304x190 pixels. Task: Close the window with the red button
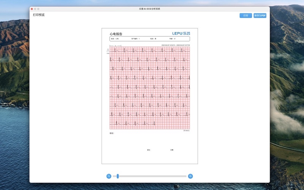(32, 9)
